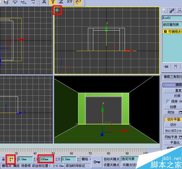Click red X-axis gizmo arrow in front viewport
Image resolution: width=182 pixels, height=169 pixels.
click(x=128, y=51)
